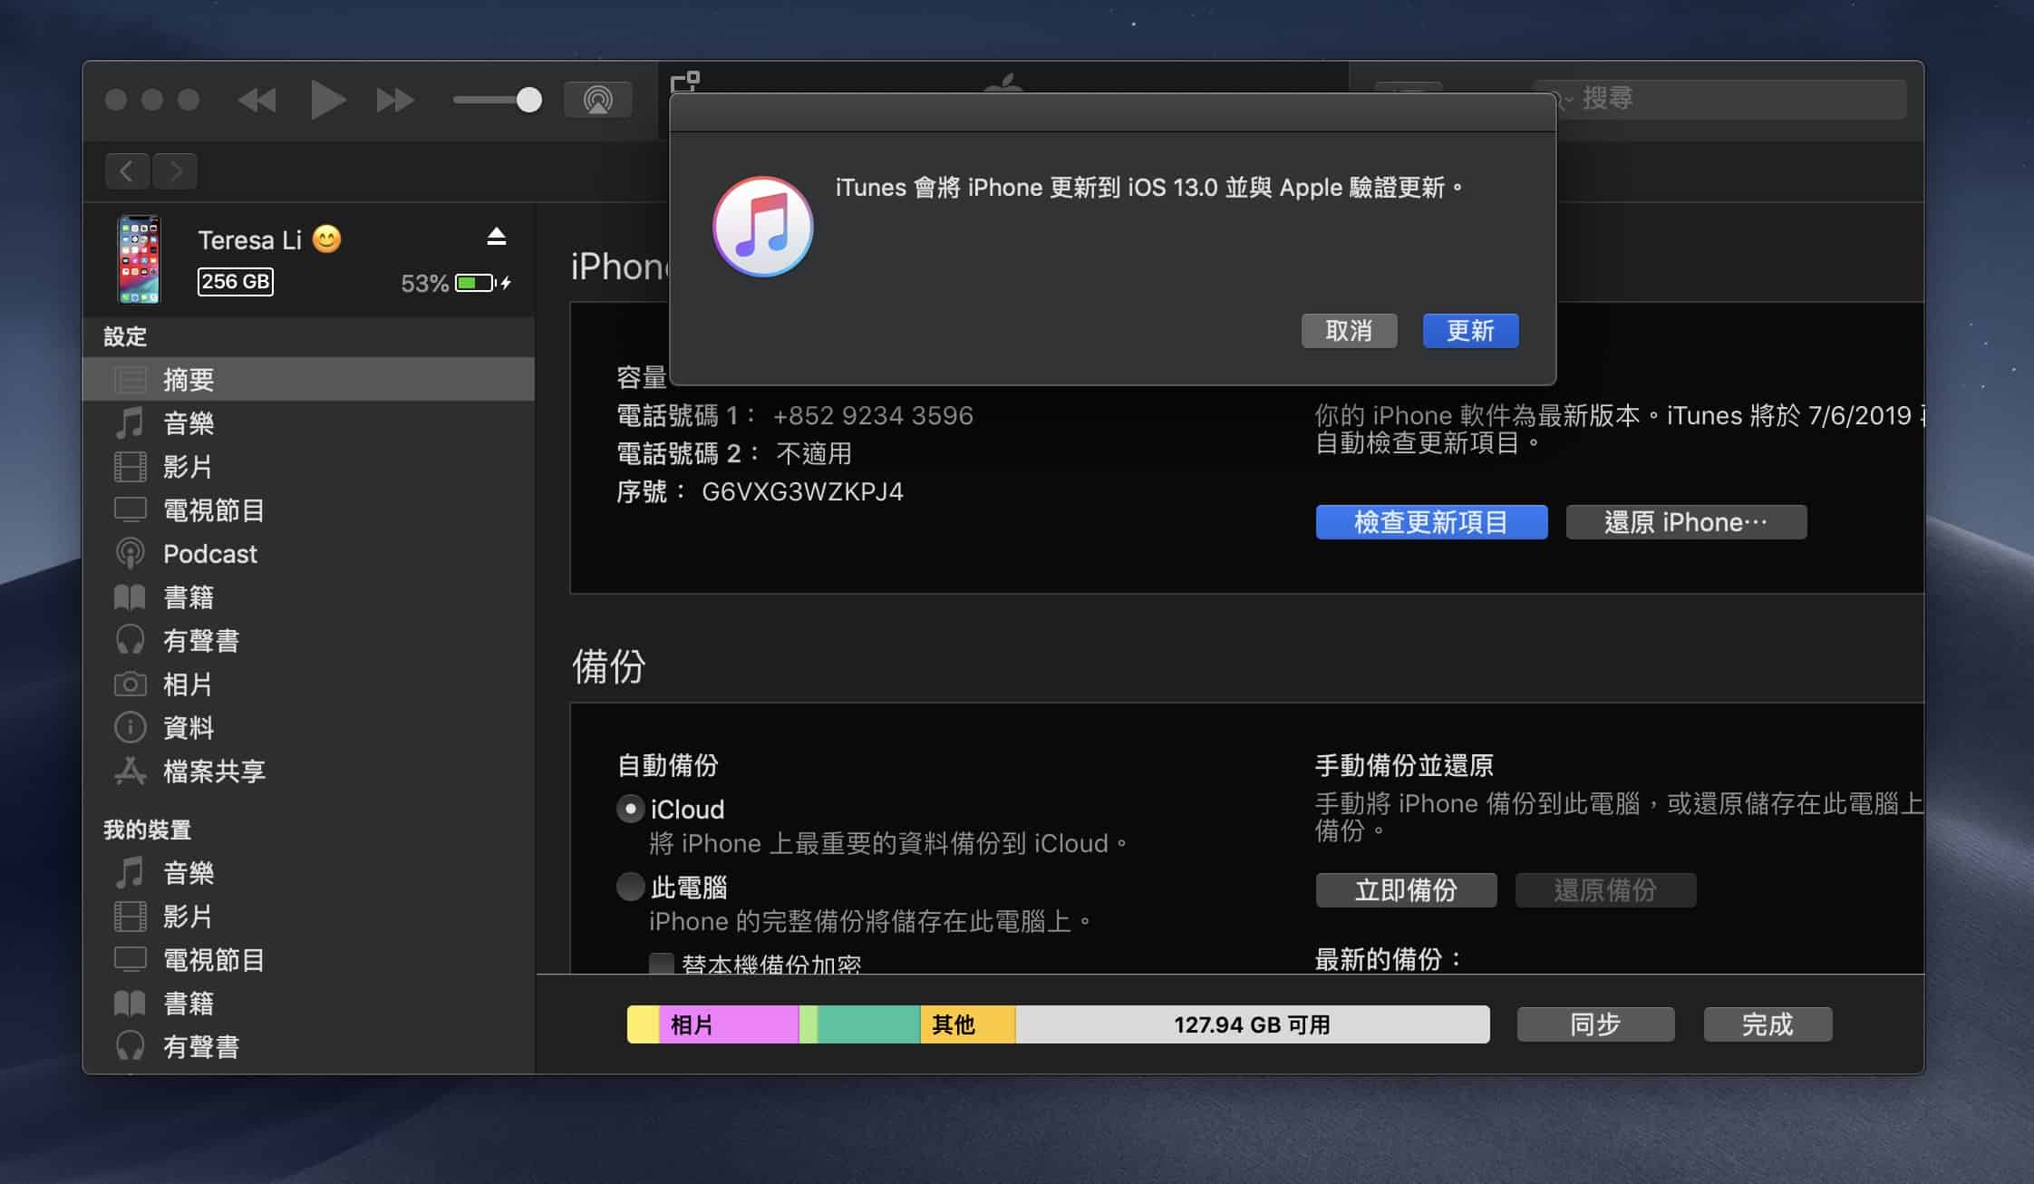Viewport: 2034px width, 1184px height.
Task: Click the pink 相片 storage segment
Action: pos(728,1024)
